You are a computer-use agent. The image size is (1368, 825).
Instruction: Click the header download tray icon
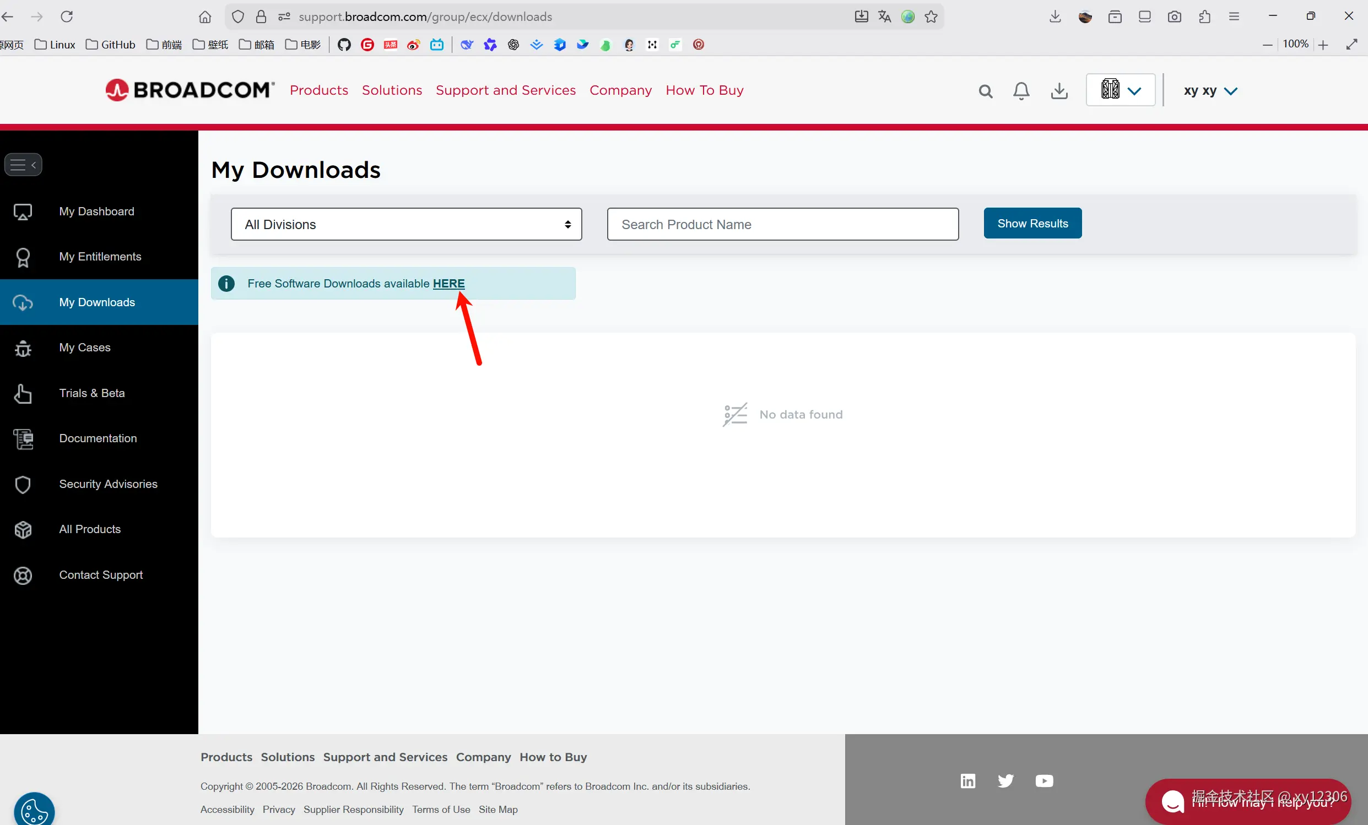tap(1059, 91)
